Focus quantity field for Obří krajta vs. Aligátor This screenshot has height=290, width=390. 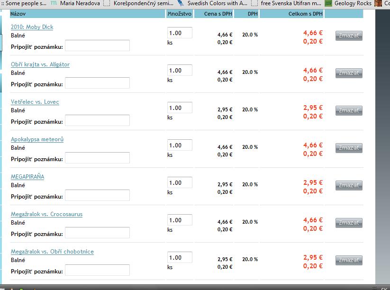point(180,71)
